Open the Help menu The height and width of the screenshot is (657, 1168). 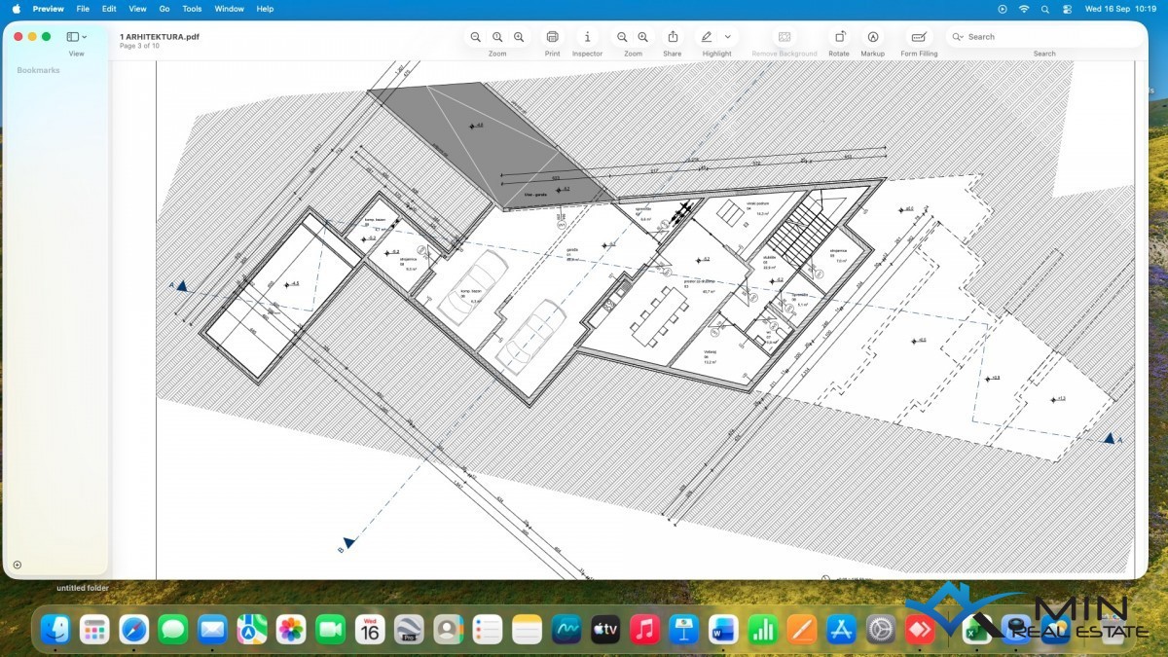[265, 9]
